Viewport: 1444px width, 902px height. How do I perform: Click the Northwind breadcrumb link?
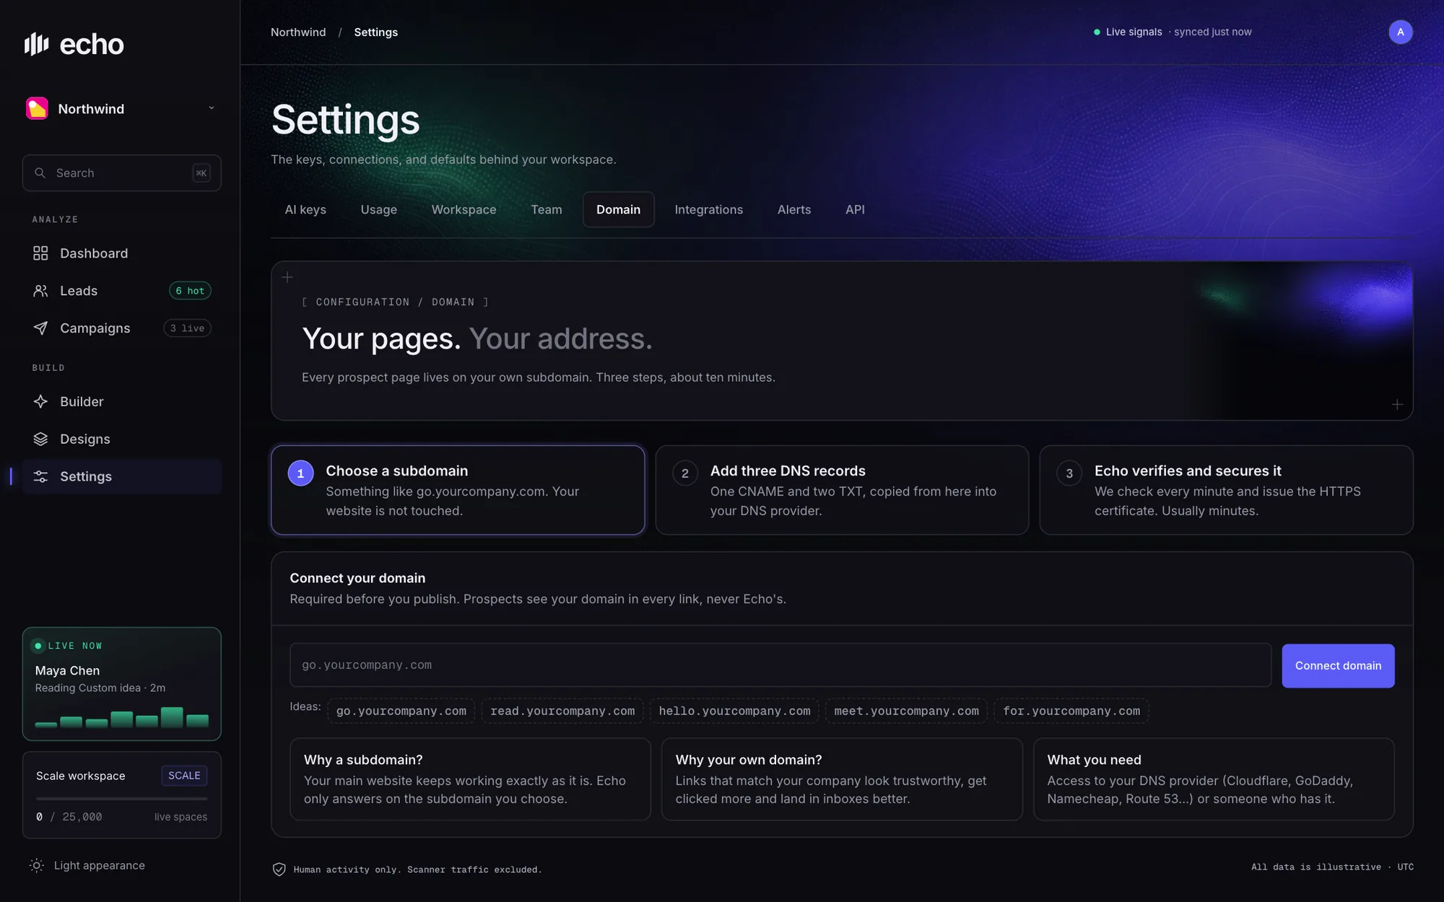click(x=298, y=32)
